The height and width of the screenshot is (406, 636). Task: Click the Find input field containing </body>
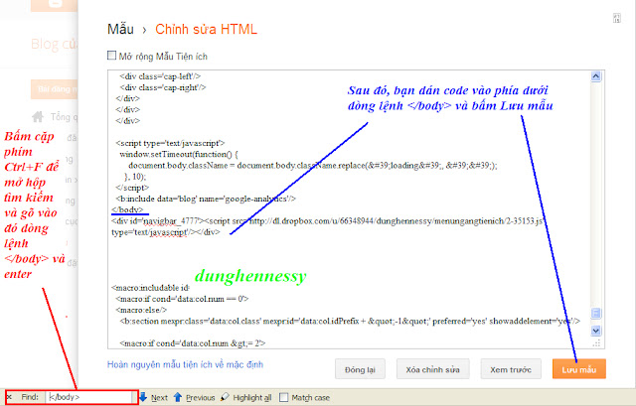point(90,397)
